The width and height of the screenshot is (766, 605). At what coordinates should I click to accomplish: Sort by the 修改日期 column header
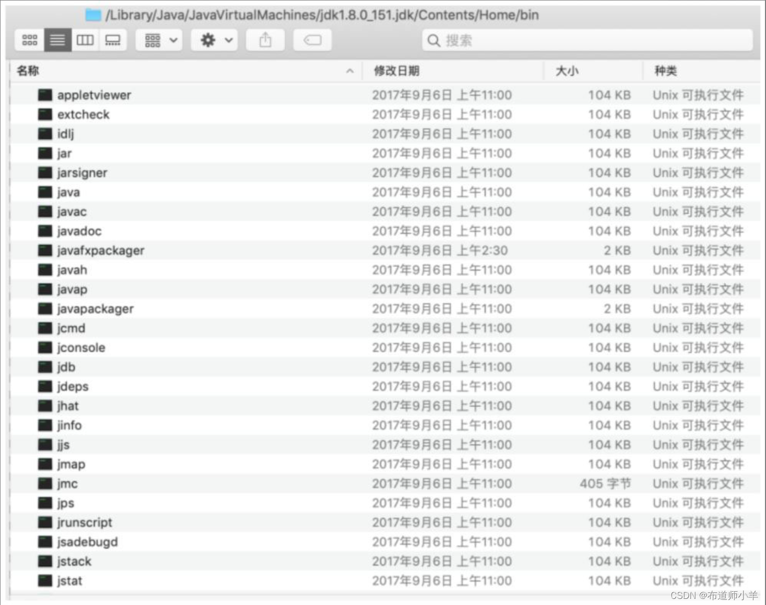(x=397, y=71)
